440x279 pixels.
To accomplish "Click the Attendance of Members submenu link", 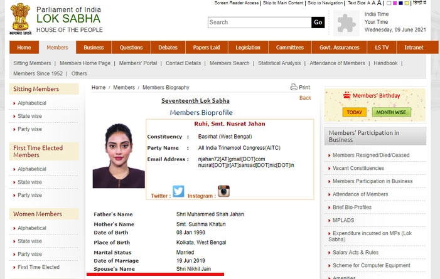I will 337,63.
